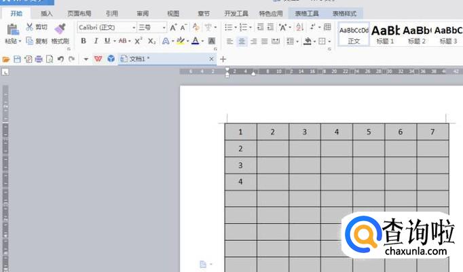Increase font size with A+ icon

(173, 27)
